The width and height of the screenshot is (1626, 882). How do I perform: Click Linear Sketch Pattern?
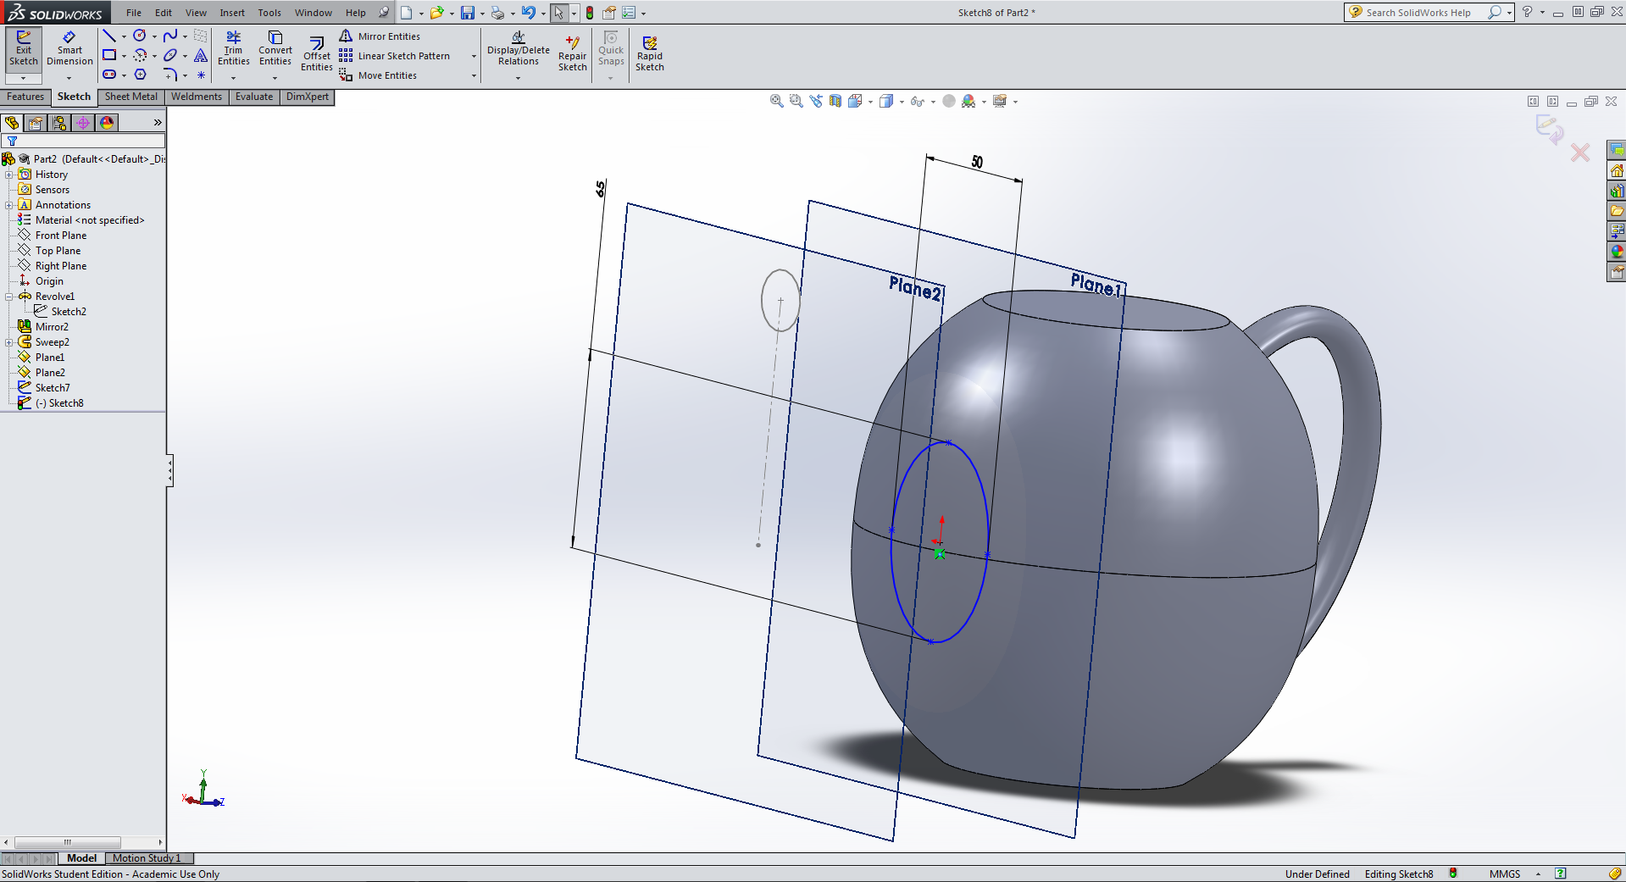tap(395, 56)
